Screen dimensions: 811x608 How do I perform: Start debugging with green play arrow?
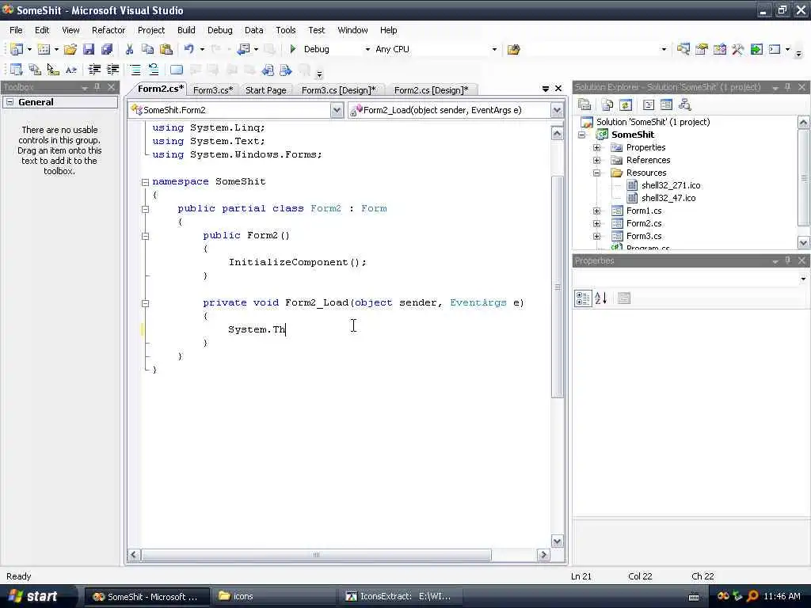[293, 49]
